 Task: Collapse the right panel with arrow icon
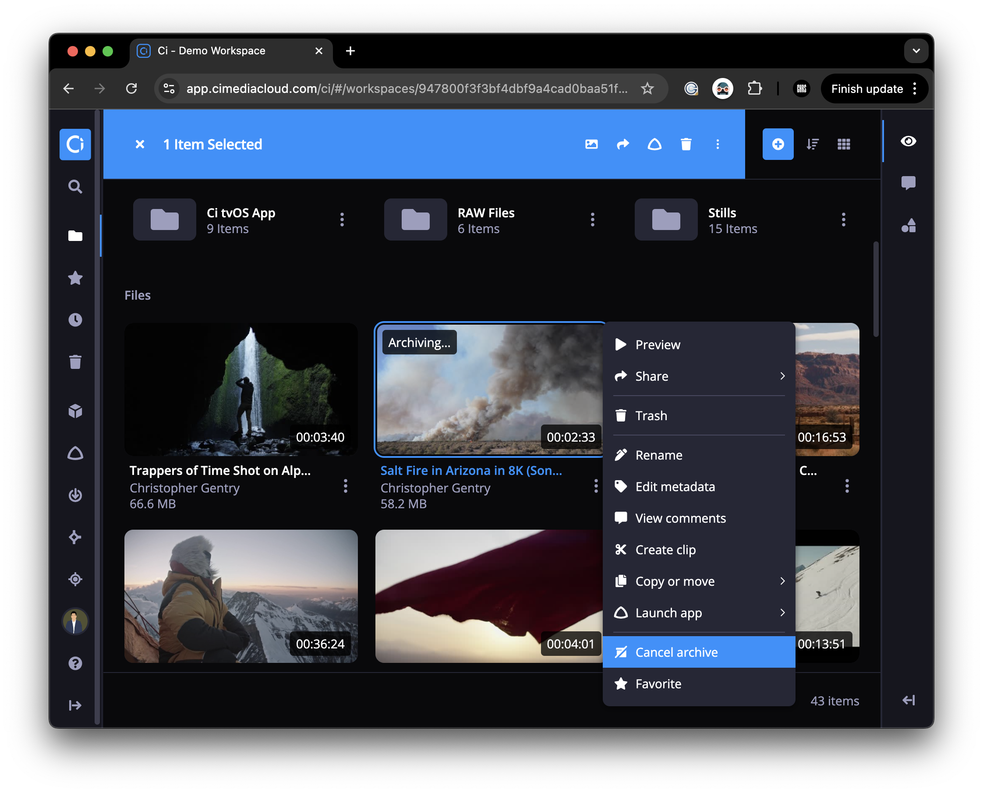click(908, 700)
